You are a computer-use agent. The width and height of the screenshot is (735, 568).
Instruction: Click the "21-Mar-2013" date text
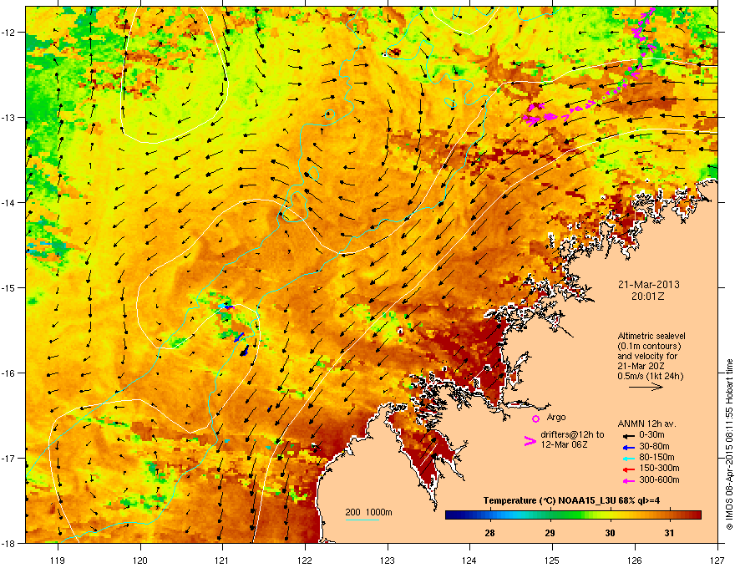tap(648, 285)
